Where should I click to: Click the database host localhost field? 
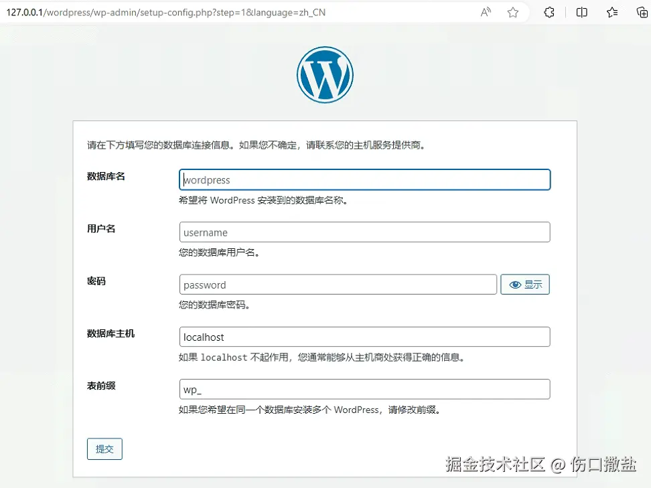(x=365, y=337)
